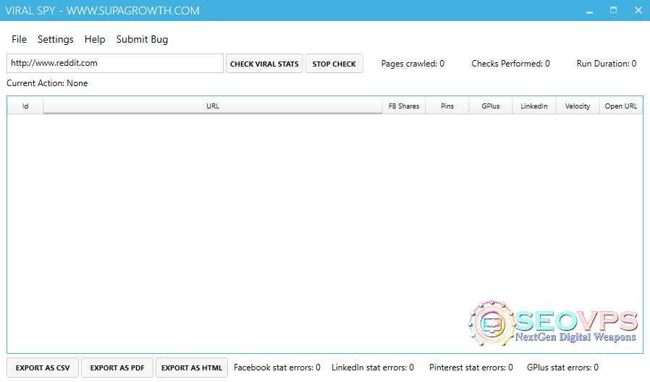This screenshot has width=650, height=382.
Task: Export results with Export As HTML
Action: click(192, 368)
